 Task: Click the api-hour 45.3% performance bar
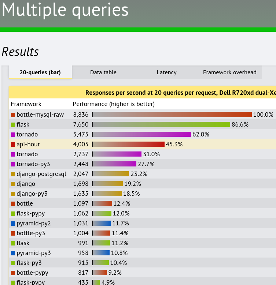coord(129,144)
